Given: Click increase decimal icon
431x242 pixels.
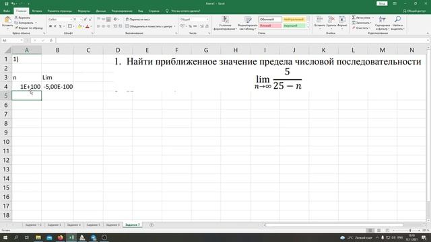Looking at the screenshot, I should pyautogui.click(x=202, y=26).
